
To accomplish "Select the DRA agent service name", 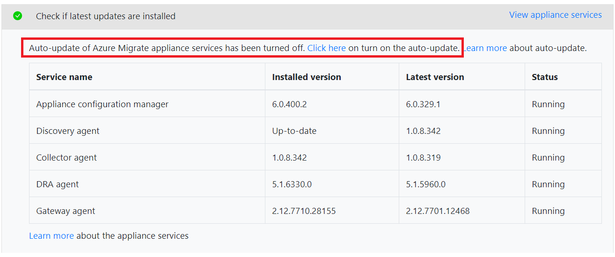I will 57,184.
